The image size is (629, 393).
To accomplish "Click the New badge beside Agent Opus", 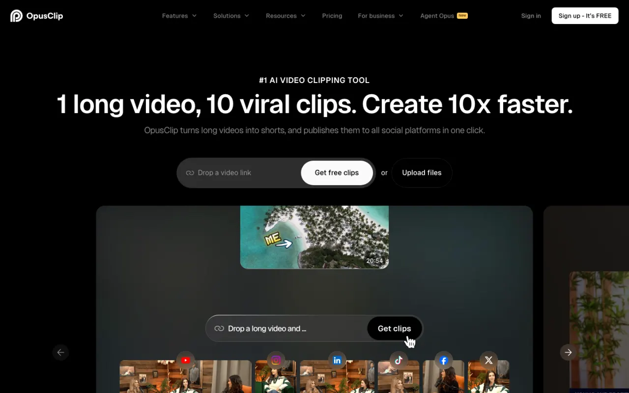I will point(462,16).
